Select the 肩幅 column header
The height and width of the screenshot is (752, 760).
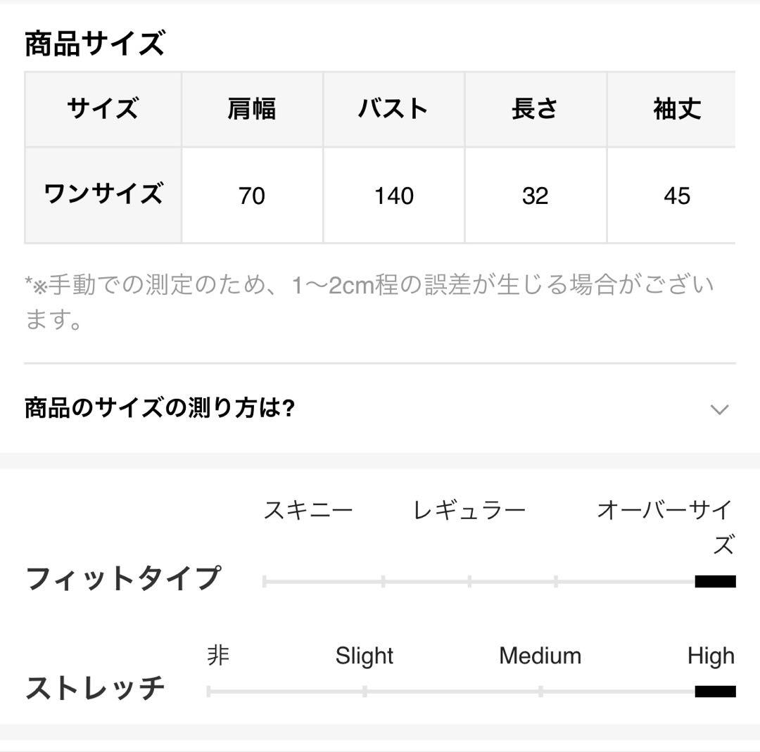(252, 109)
